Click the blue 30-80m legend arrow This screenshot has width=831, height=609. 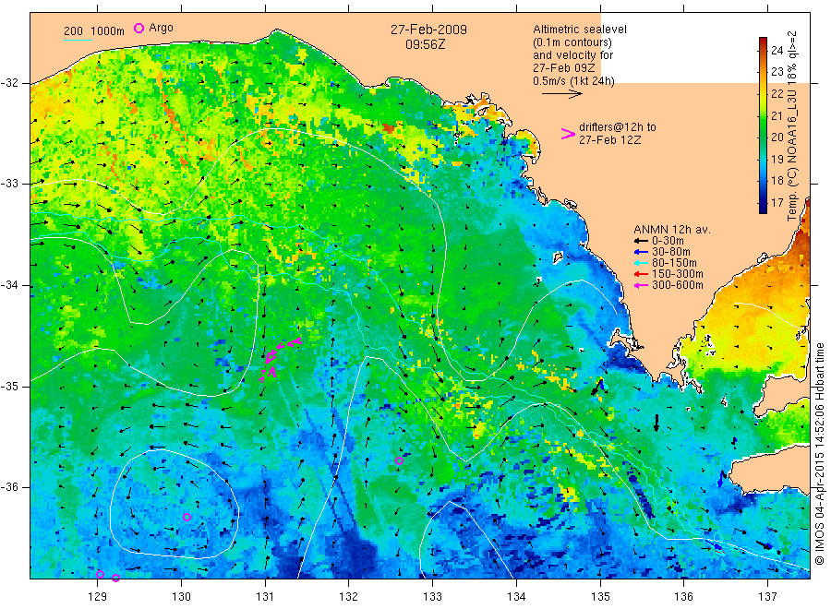642,252
